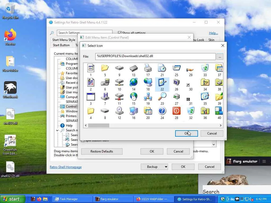Select icon 11, the disconnected network drive

[119, 97]
